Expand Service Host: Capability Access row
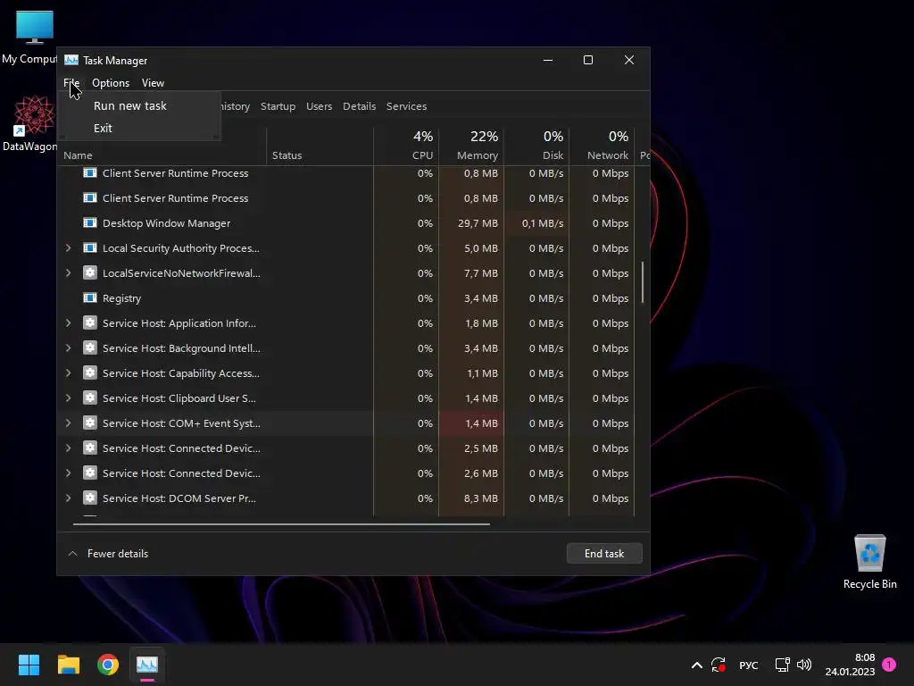The image size is (914, 686). pos(68,373)
